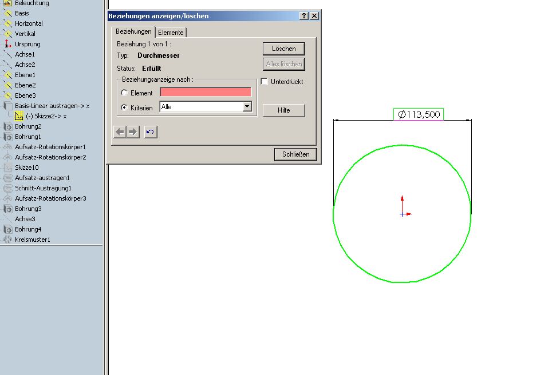The image size is (560, 375).
Task: Click the Ø113,500 diameter dimension
Action: click(x=419, y=114)
